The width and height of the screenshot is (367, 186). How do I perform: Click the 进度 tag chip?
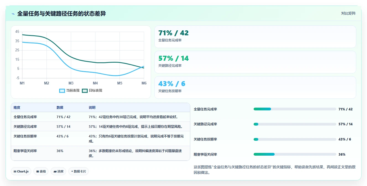pyautogui.click(x=58, y=171)
